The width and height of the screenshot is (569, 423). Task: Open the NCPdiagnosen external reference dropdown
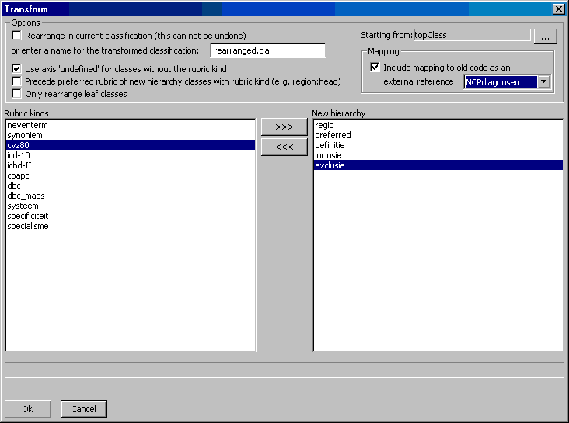[544, 82]
